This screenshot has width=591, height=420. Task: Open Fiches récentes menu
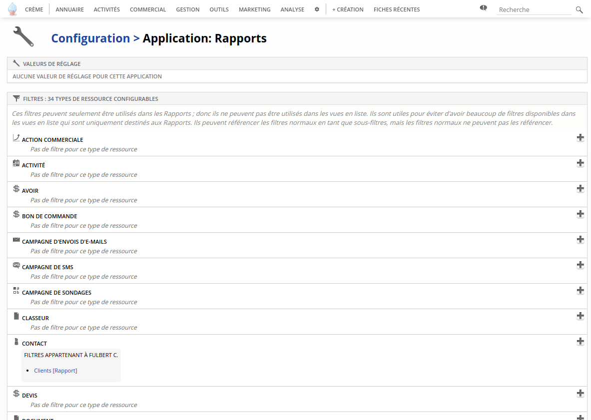397,9
